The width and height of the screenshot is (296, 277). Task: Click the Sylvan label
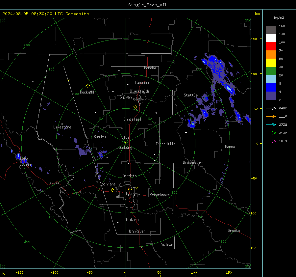tap(126, 97)
